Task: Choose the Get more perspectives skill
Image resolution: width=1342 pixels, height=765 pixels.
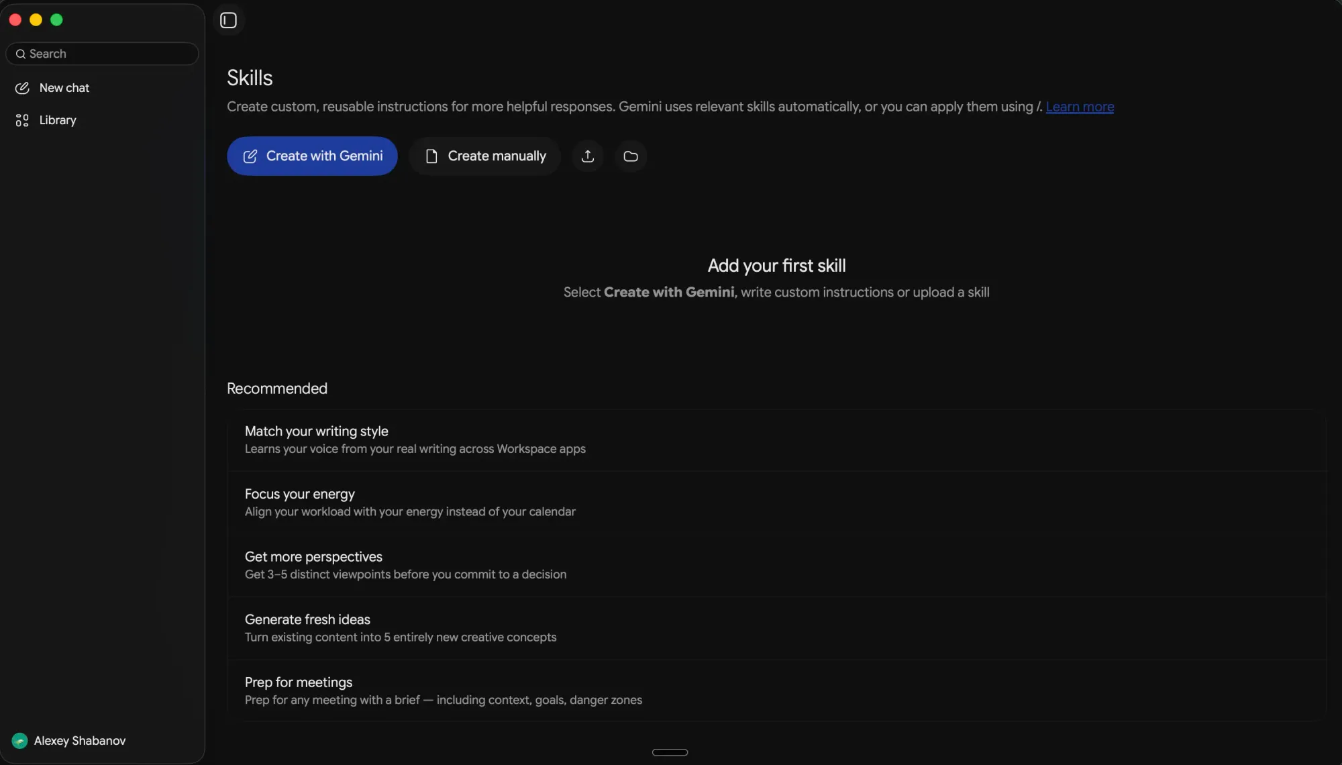Action: [776, 566]
